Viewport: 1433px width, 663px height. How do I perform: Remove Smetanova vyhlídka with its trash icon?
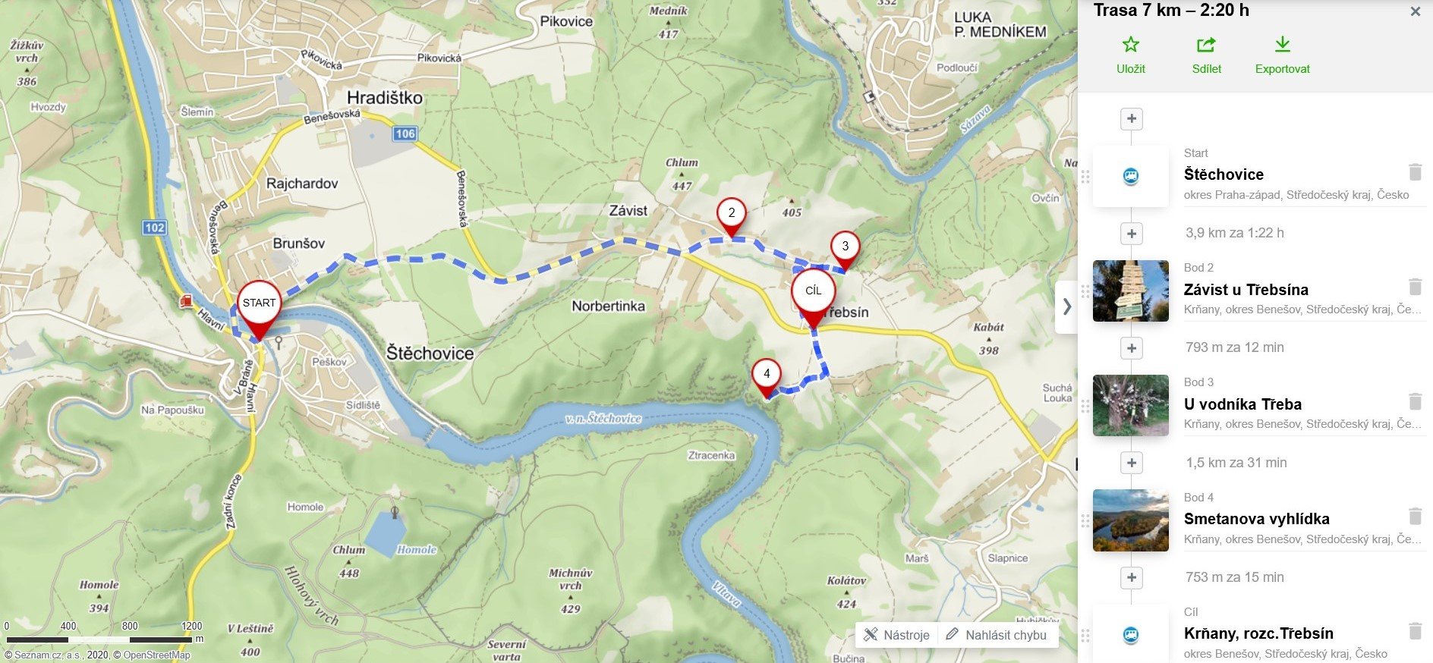pos(1415,517)
